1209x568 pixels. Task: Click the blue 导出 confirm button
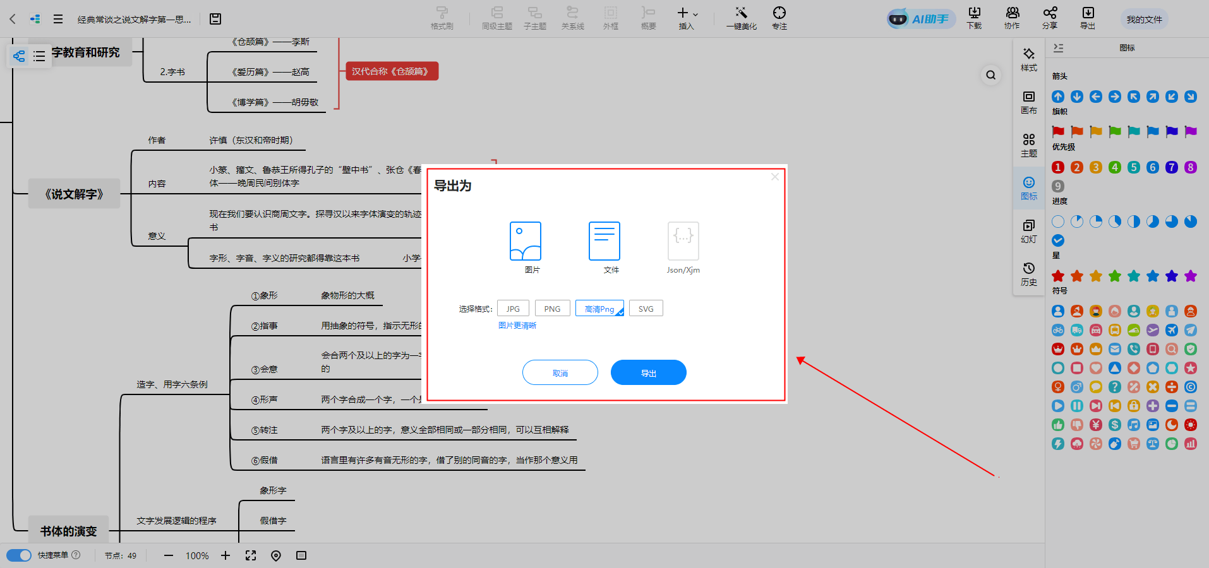(648, 372)
